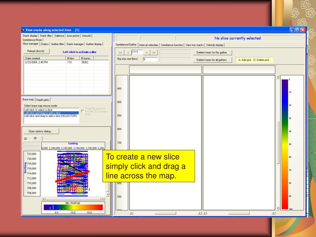Open the Velocity display tab
The image size is (316, 237).
215,45
